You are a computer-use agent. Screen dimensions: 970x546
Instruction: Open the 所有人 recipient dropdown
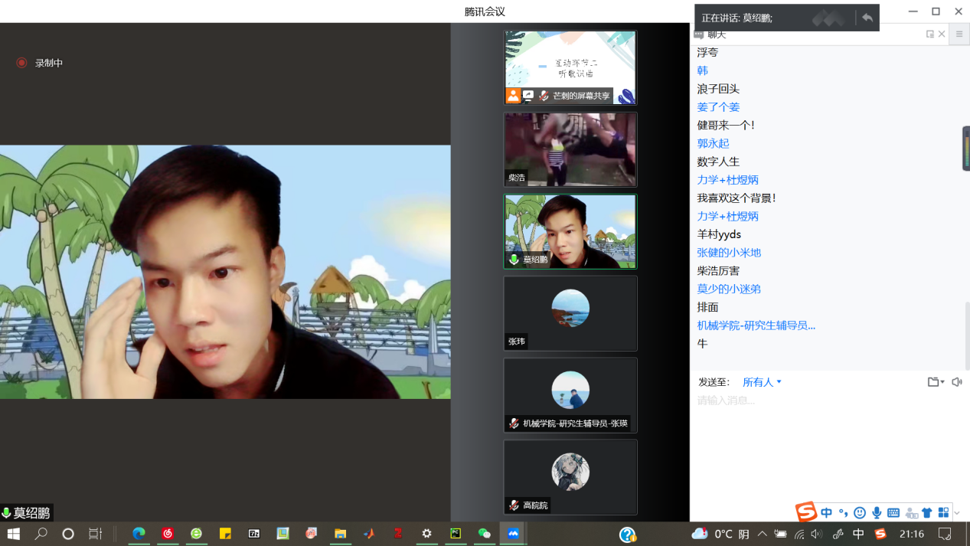(x=762, y=382)
